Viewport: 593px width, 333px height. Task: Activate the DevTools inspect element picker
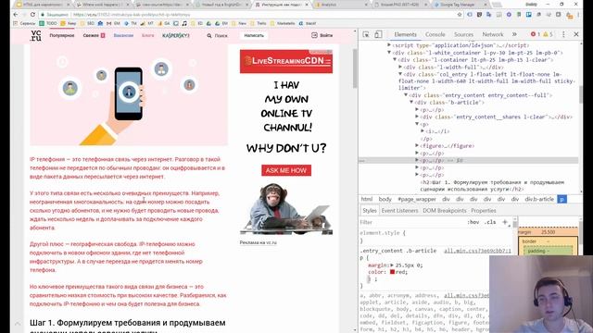pos(366,34)
